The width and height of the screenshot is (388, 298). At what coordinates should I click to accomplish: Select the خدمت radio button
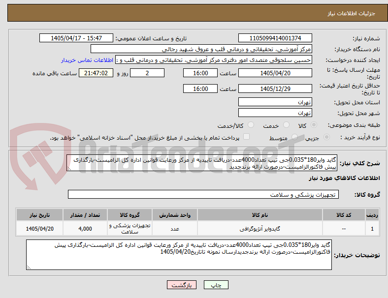pos(286,125)
